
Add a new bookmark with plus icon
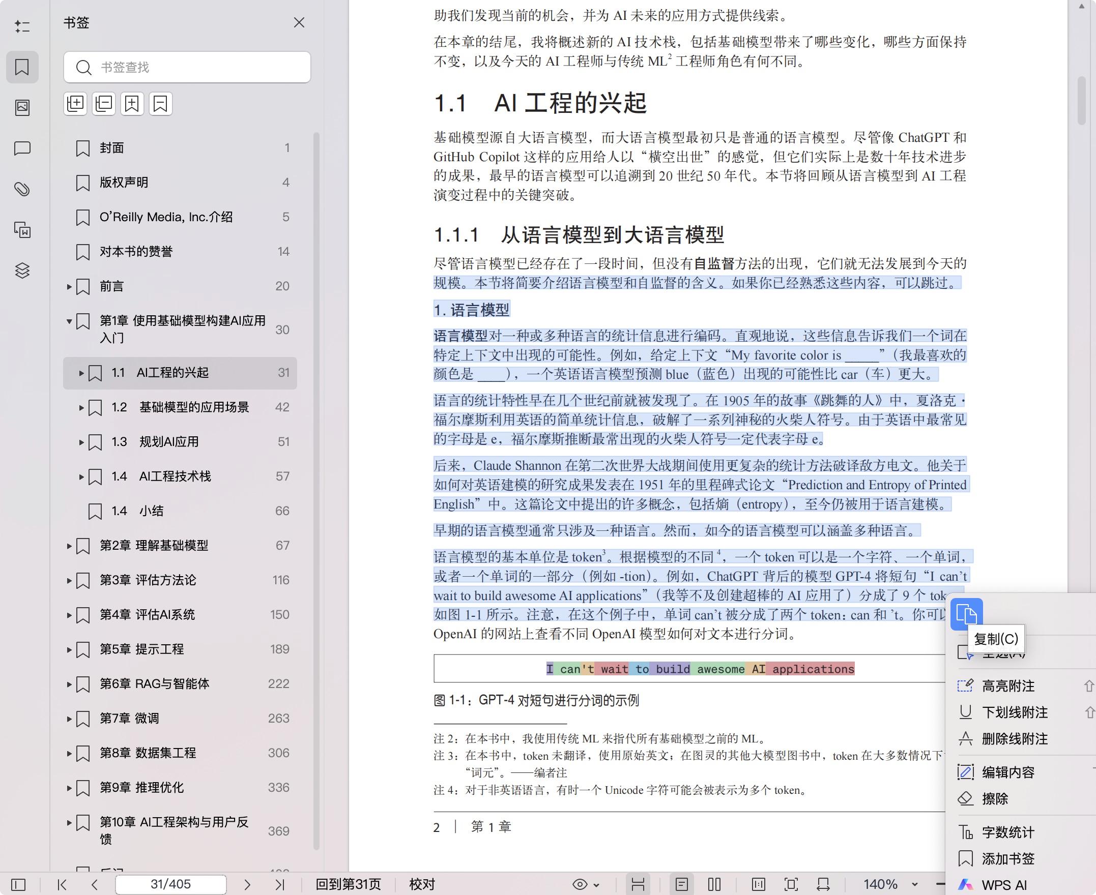132,104
